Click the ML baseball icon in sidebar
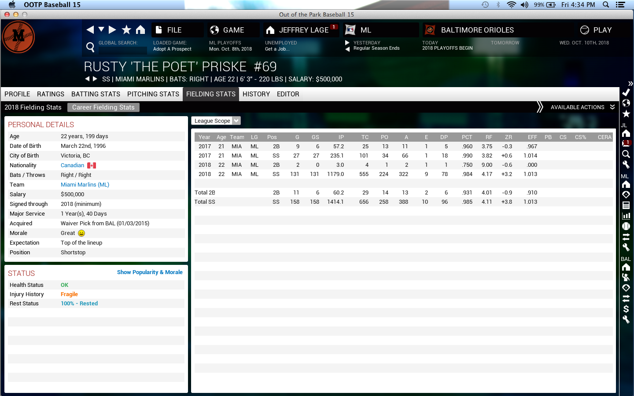This screenshot has height=396, width=634. click(x=626, y=226)
